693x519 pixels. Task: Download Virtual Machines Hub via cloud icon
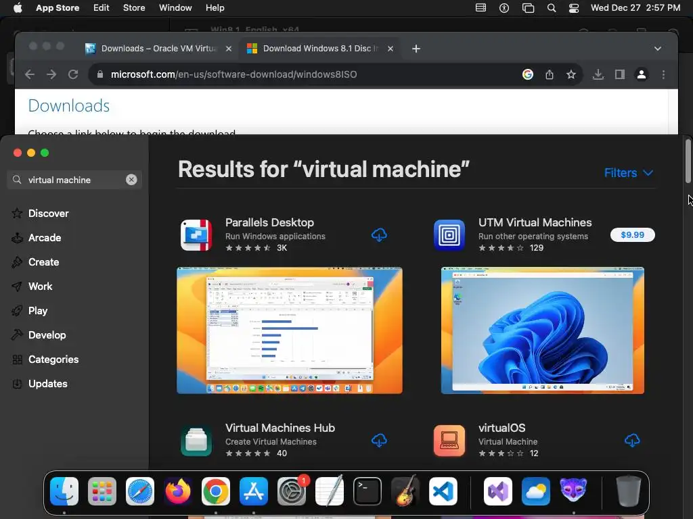[379, 440]
